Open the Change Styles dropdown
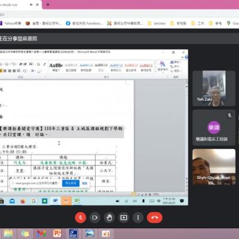This screenshot has height=239, width=239. (163, 66)
